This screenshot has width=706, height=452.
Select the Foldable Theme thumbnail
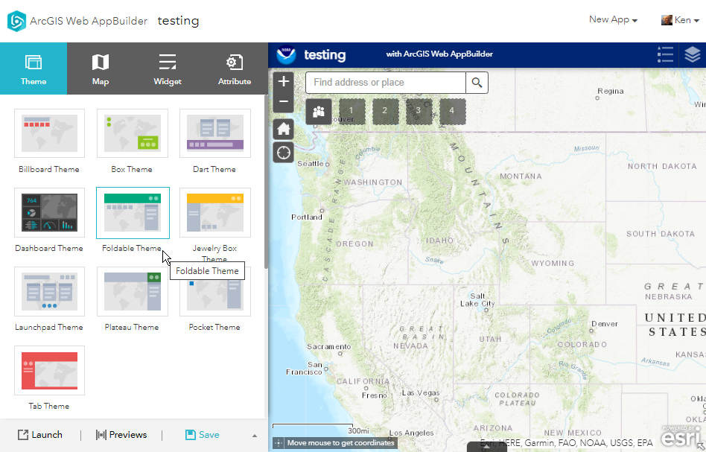point(133,212)
